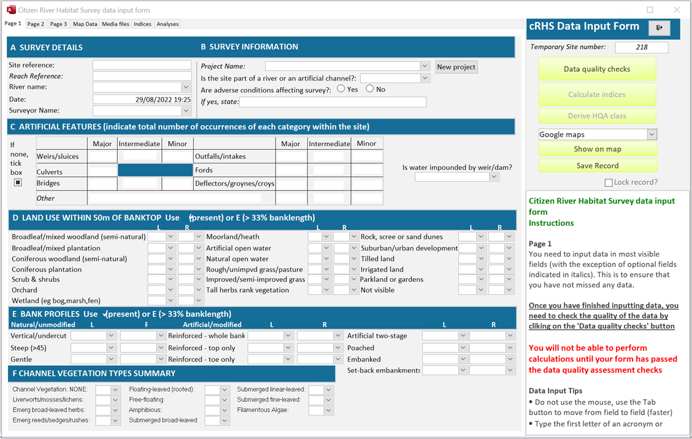Viewport: 692px width, 439px height.
Task: Open the Channel Vegetation: NONE dropdown
Action: coord(115,389)
